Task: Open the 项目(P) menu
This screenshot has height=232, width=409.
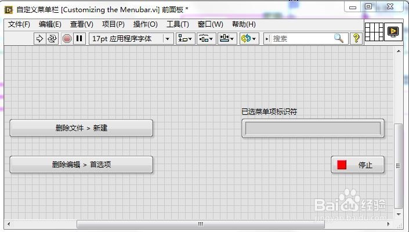Action: click(113, 24)
